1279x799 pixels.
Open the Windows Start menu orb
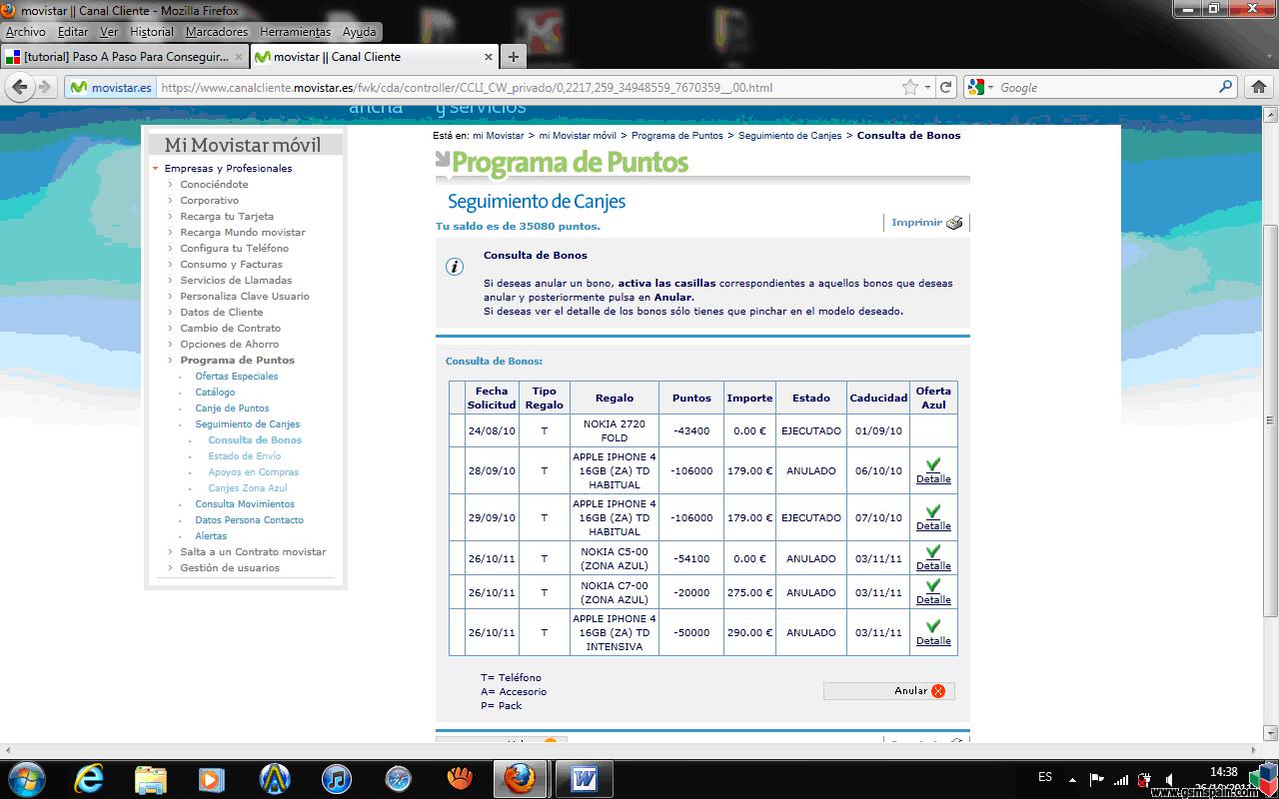coord(25,778)
